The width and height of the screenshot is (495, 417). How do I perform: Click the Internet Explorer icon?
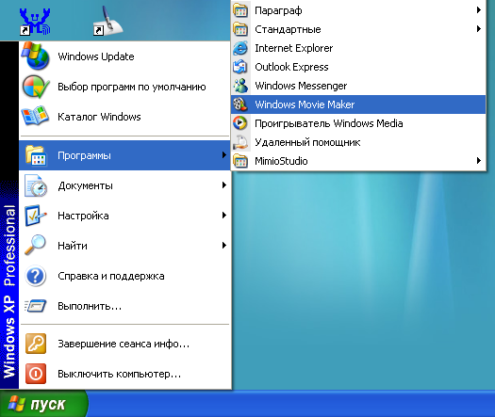pos(240,48)
